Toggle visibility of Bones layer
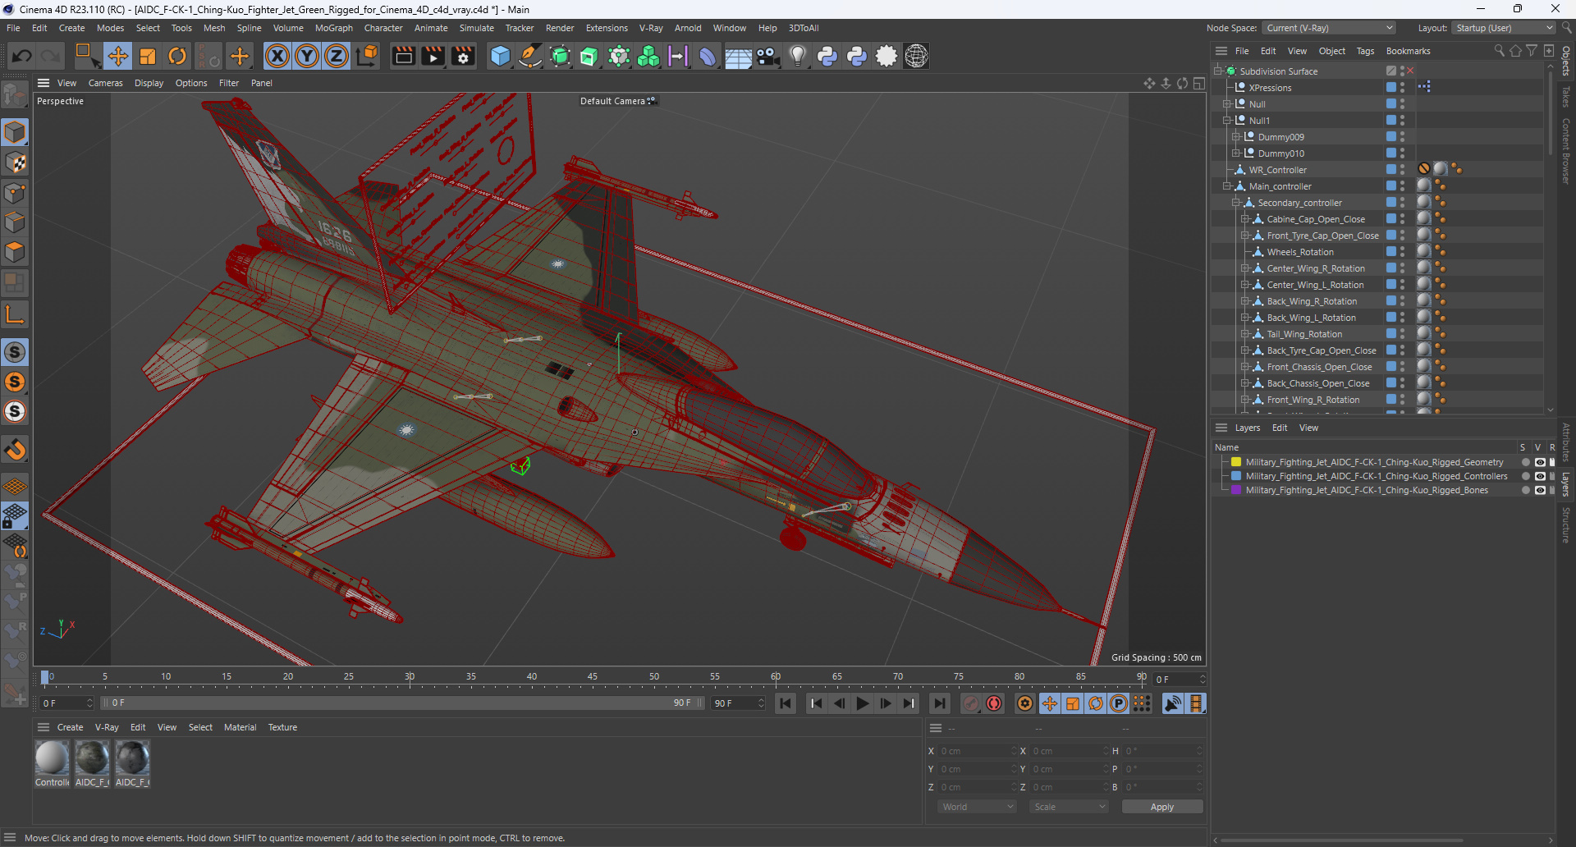Image resolution: width=1576 pixels, height=847 pixels. coord(1540,491)
